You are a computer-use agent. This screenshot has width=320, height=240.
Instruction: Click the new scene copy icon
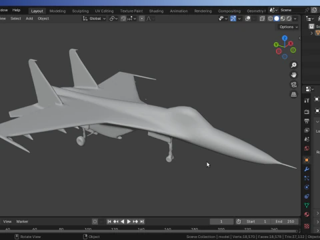click(314, 10)
